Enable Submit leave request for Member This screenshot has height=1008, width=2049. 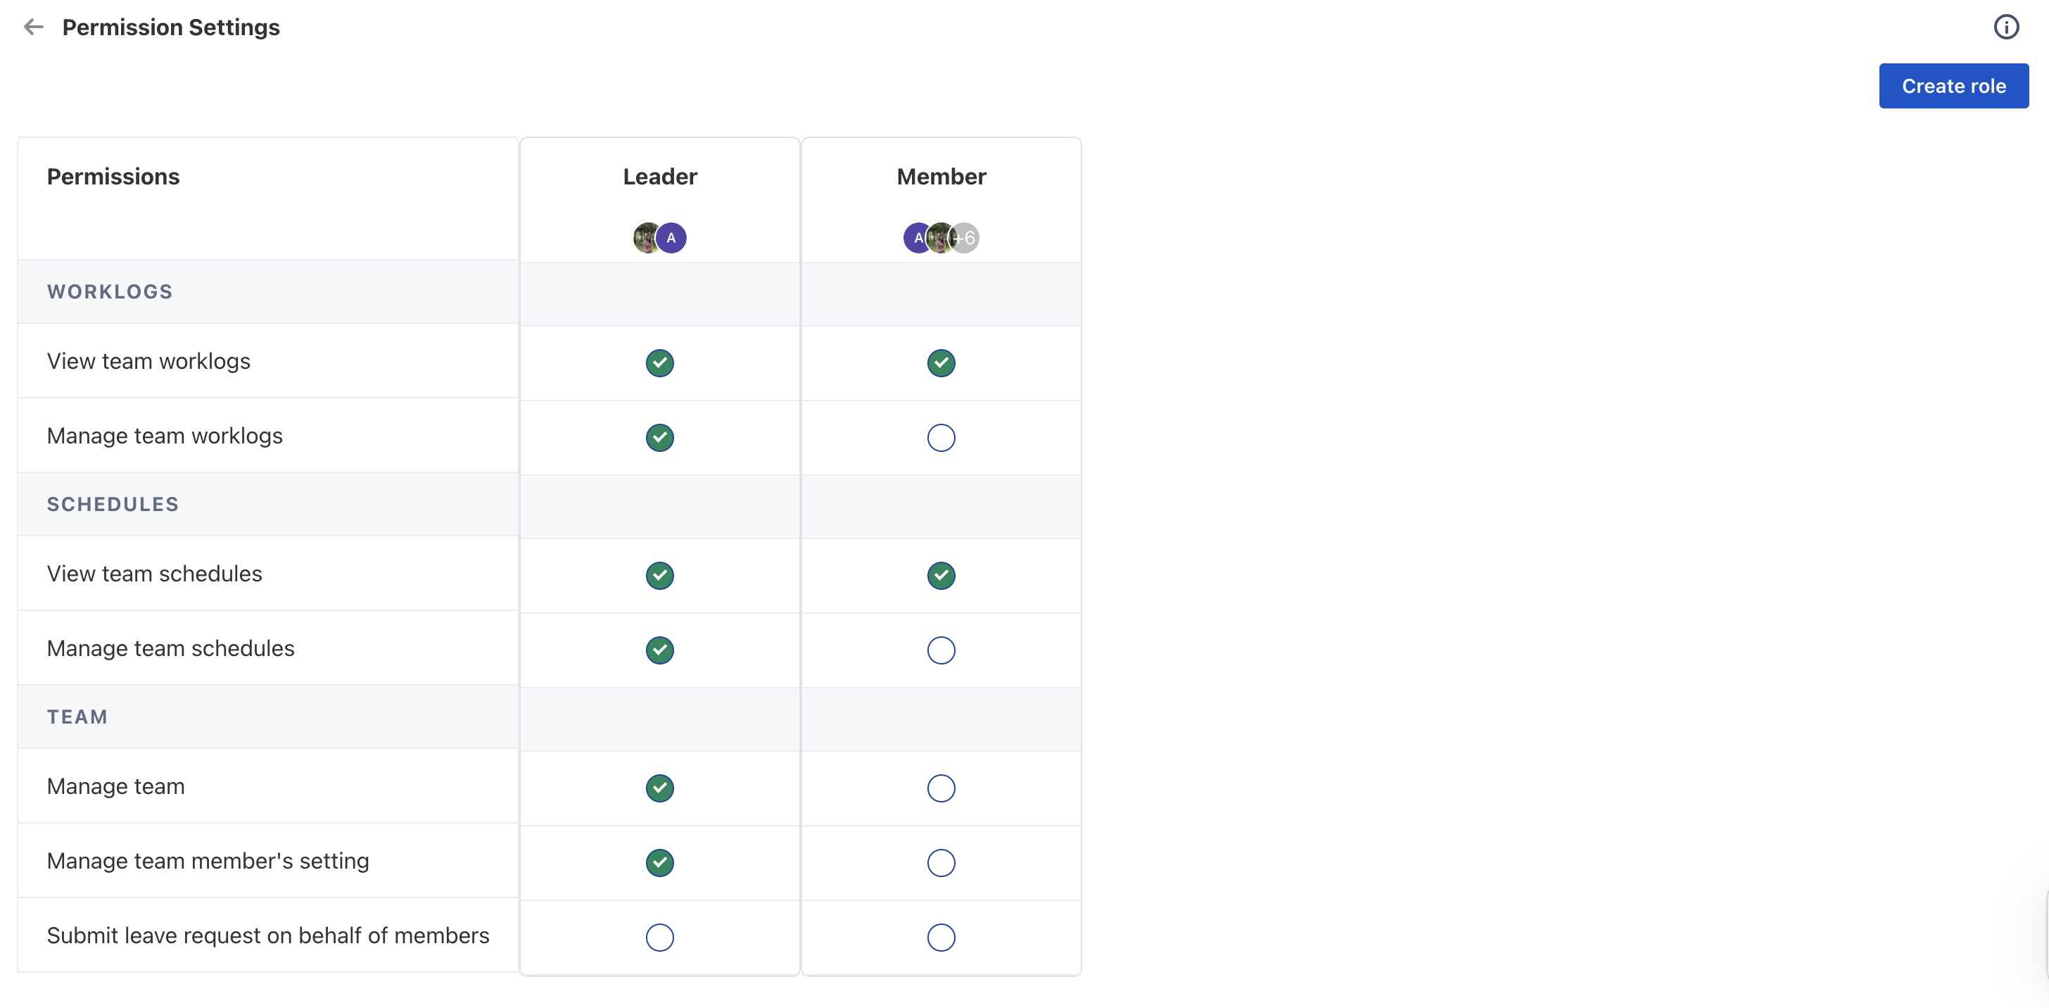(x=941, y=937)
